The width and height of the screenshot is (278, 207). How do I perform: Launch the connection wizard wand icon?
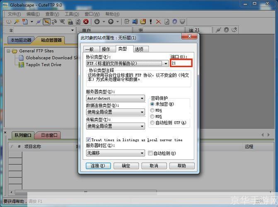coord(17,22)
